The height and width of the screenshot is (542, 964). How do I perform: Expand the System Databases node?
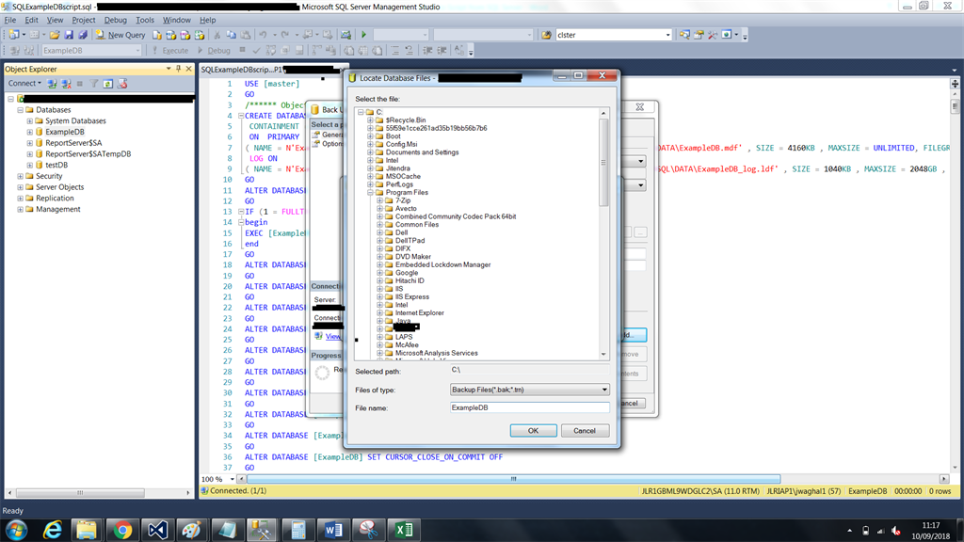tap(30, 121)
